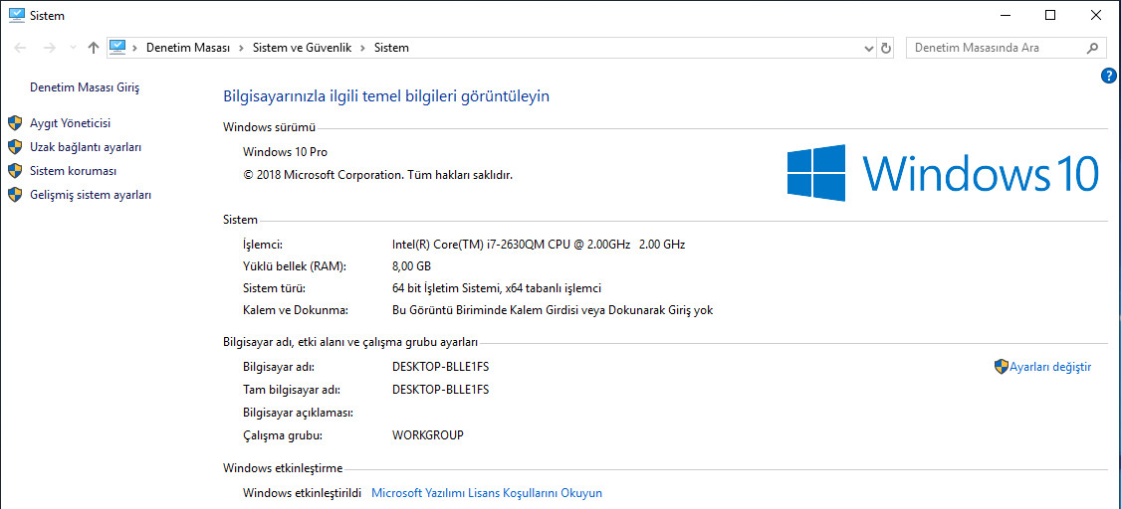Screen dimensions: 1121x509
Task: Open Gelişmiş sistem ayarları link
Action: click(x=90, y=195)
